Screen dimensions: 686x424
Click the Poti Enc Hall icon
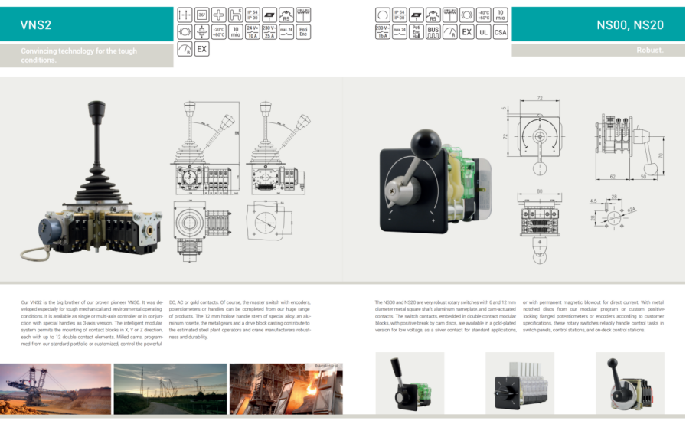click(416, 31)
